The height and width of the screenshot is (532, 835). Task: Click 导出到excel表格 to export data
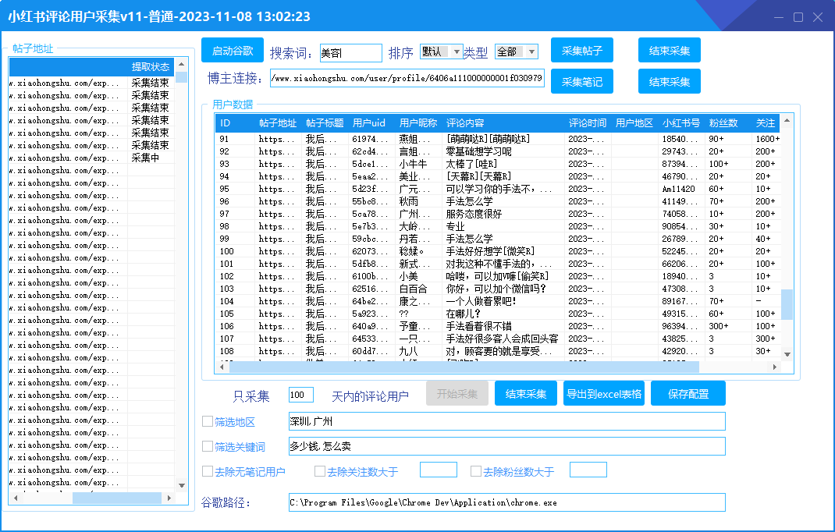pyautogui.click(x=604, y=393)
